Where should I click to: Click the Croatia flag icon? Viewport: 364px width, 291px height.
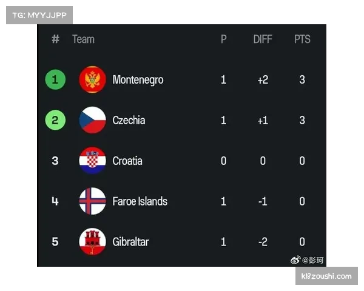92,161
